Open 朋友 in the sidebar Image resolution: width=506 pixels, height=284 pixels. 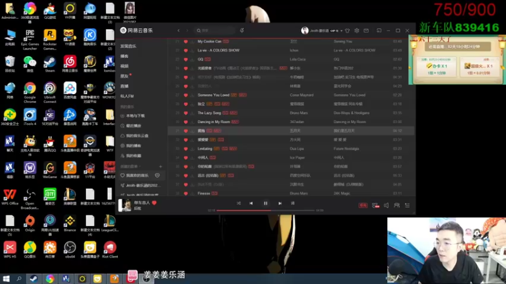(x=124, y=76)
